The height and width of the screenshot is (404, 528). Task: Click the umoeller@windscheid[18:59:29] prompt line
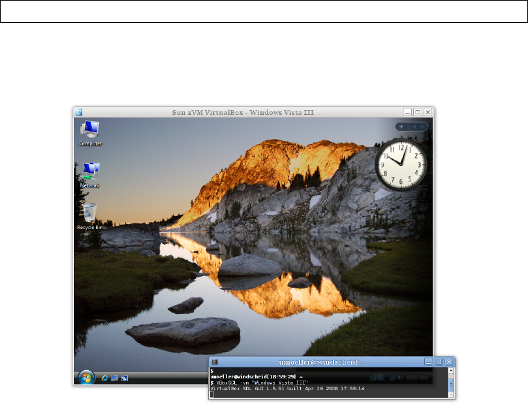(x=256, y=377)
